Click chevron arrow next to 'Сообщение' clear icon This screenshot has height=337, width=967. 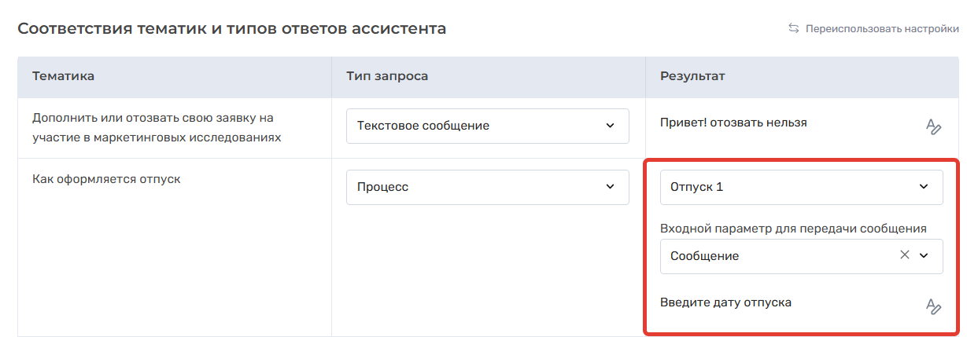[924, 255]
